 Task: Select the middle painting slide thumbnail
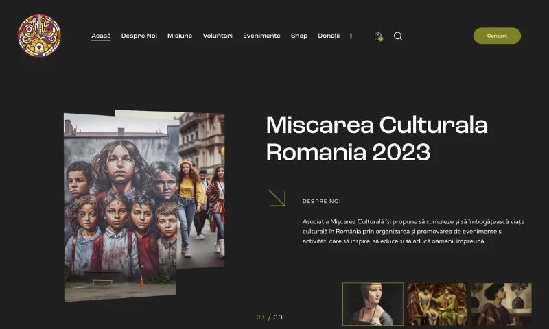tap(437, 304)
